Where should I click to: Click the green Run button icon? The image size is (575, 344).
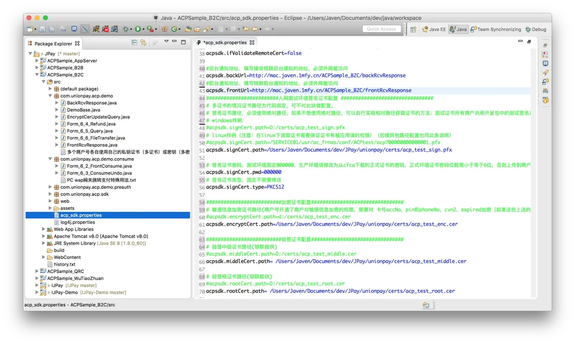point(138,29)
